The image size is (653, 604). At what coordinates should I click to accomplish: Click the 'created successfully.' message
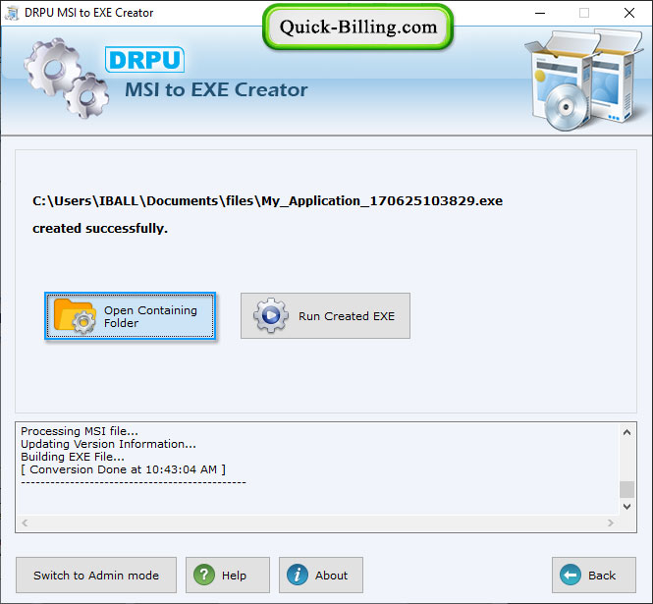point(100,228)
